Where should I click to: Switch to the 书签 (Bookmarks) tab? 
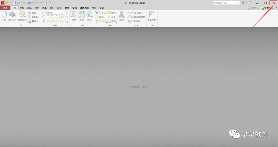(94, 8)
